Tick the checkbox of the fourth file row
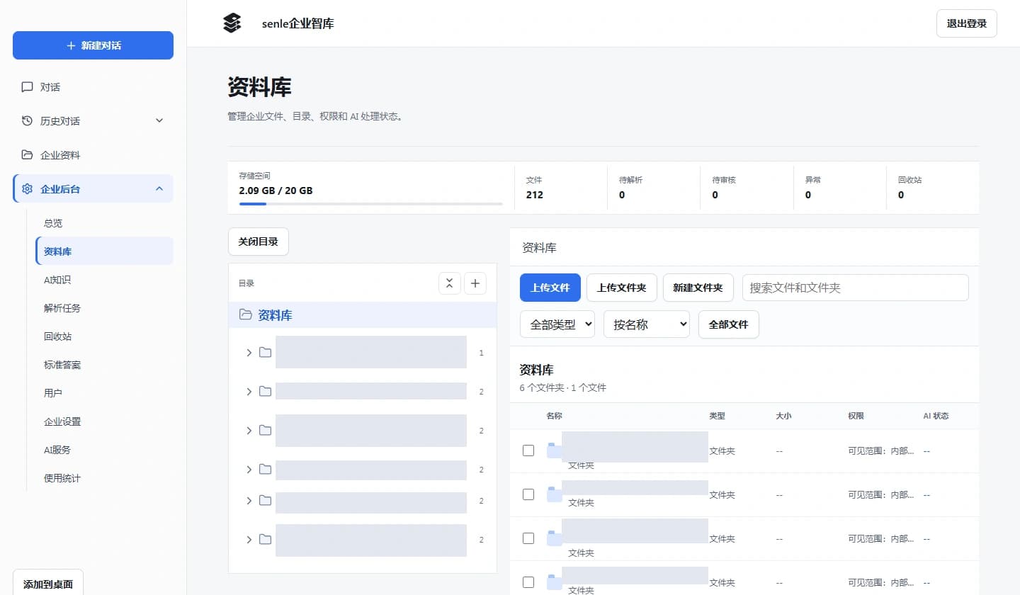The width and height of the screenshot is (1020, 595). (x=528, y=582)
